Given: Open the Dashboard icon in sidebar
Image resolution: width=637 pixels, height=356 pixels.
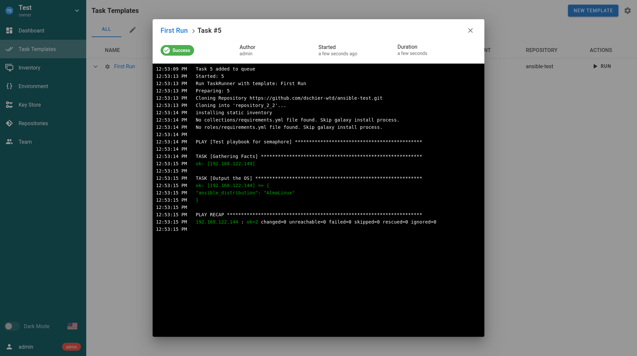Looking at the screenshot, I should coord(9,30).
